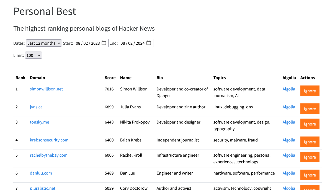Viewport: 335px width, 190px height.
Task: Select the bio 'Developer and designer'
Action: pyautogui.click(x=179, y=122)
